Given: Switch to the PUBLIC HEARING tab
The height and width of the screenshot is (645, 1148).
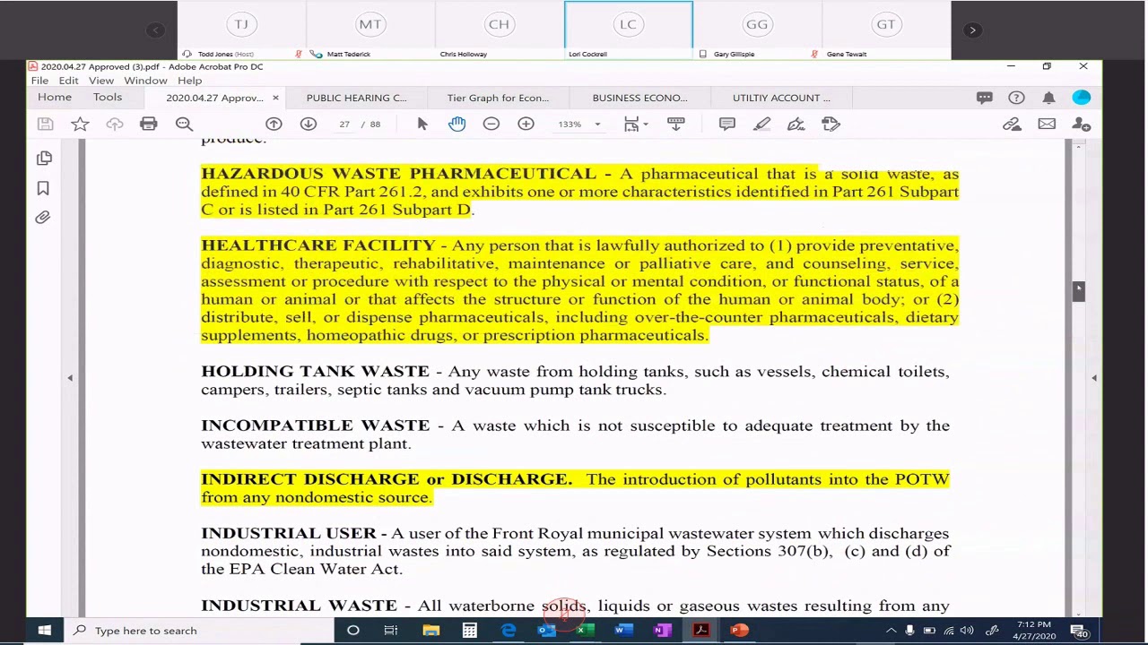Looking at the screenshot, I should (x=356, y=98).
